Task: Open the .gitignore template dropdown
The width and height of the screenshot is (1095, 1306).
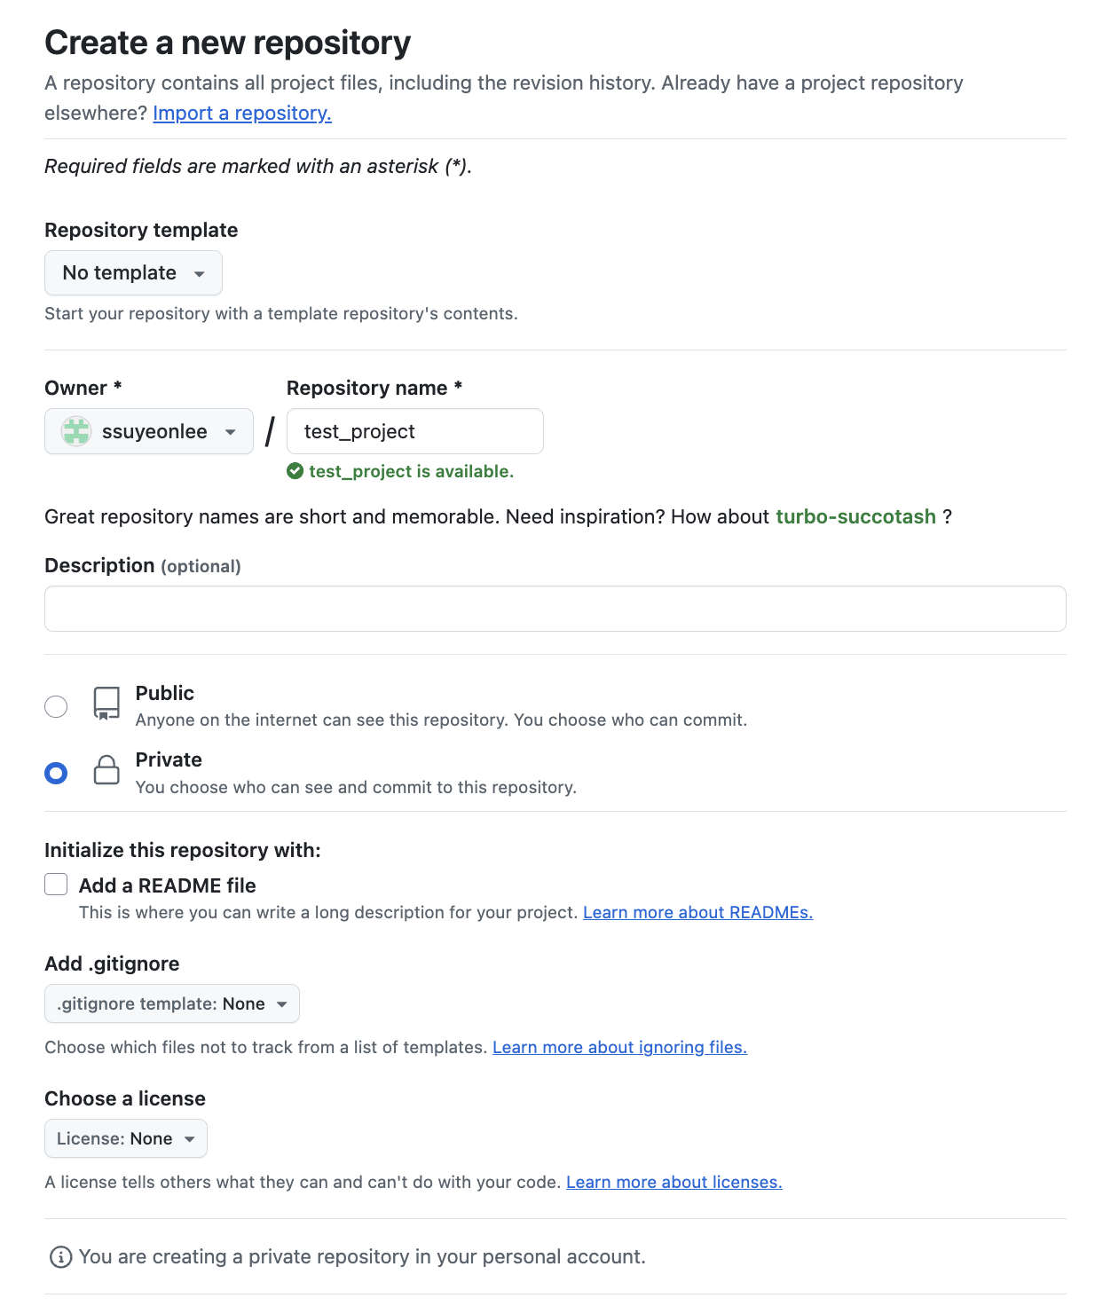Action: 172,1004
